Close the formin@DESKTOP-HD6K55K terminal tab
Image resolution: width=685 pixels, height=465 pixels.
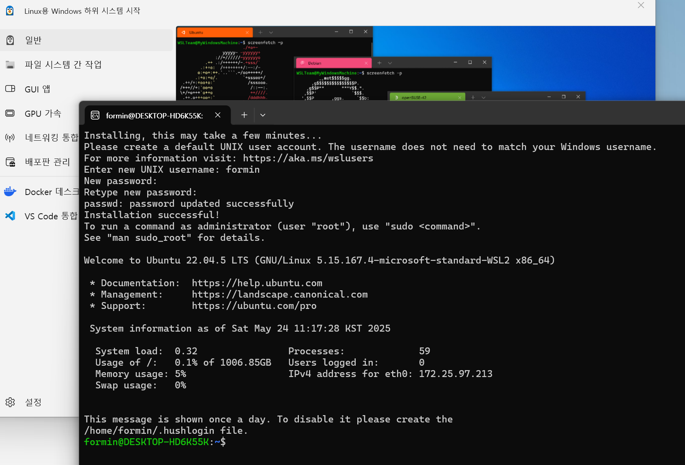(x=218, y=115)
